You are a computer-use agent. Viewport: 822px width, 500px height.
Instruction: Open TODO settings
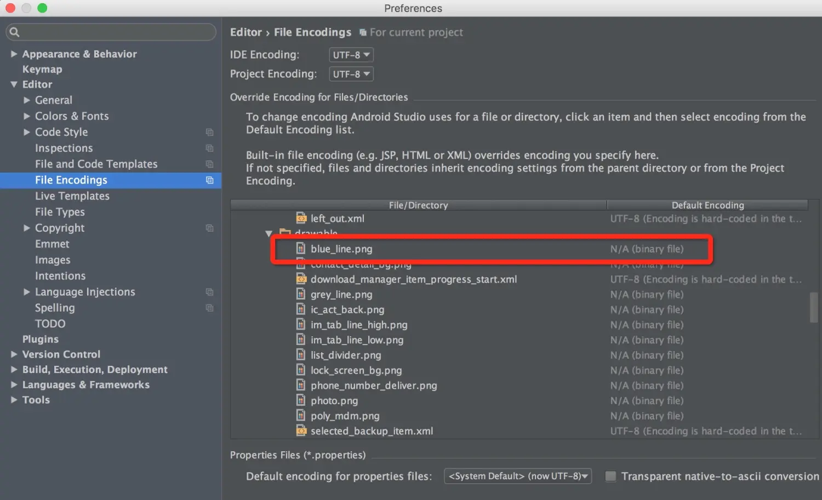(50, 324)
